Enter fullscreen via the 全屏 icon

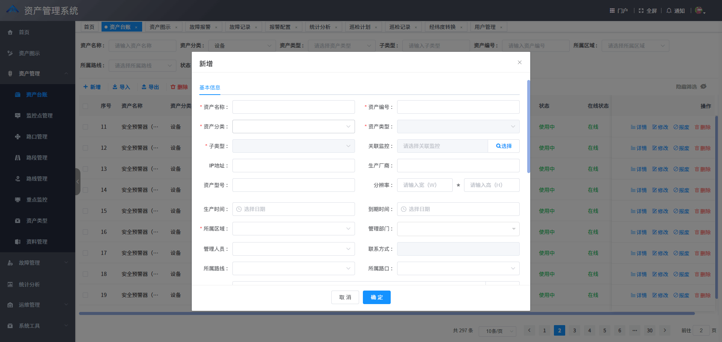pyautogui.click(x=648, y=11)
